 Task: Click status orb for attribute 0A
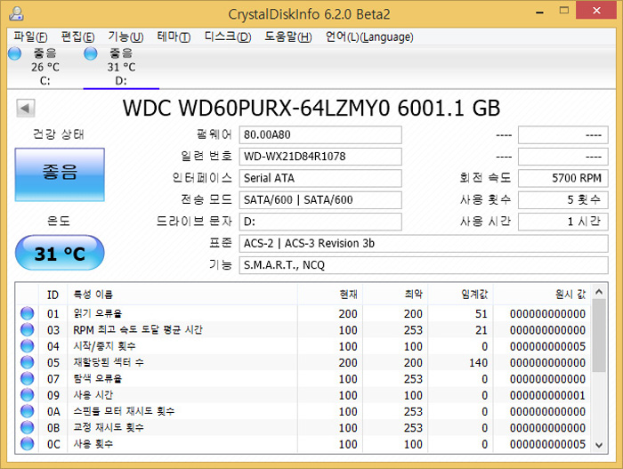28,411
